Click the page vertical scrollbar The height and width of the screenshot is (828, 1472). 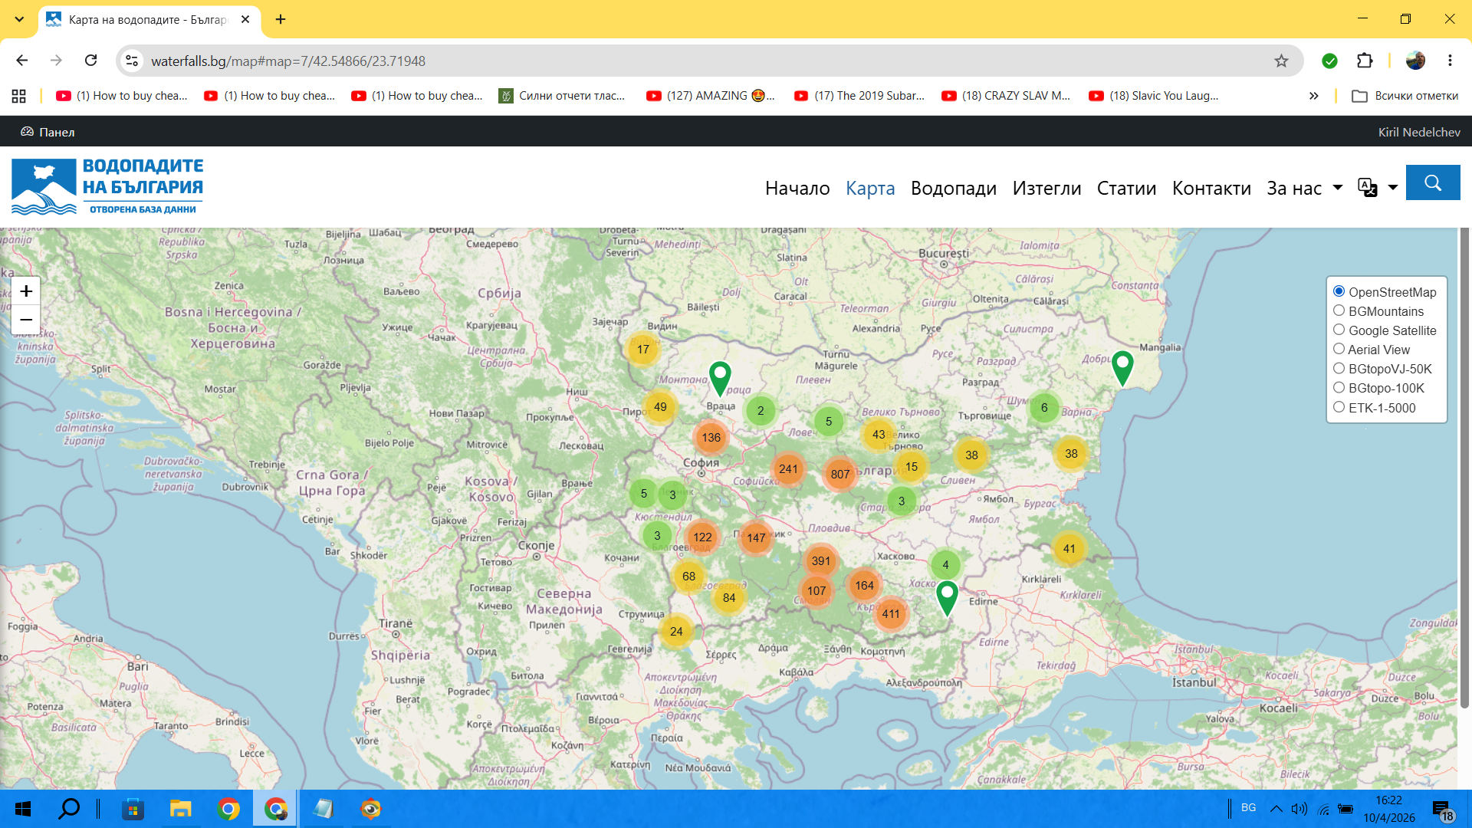coord(1464,468)
